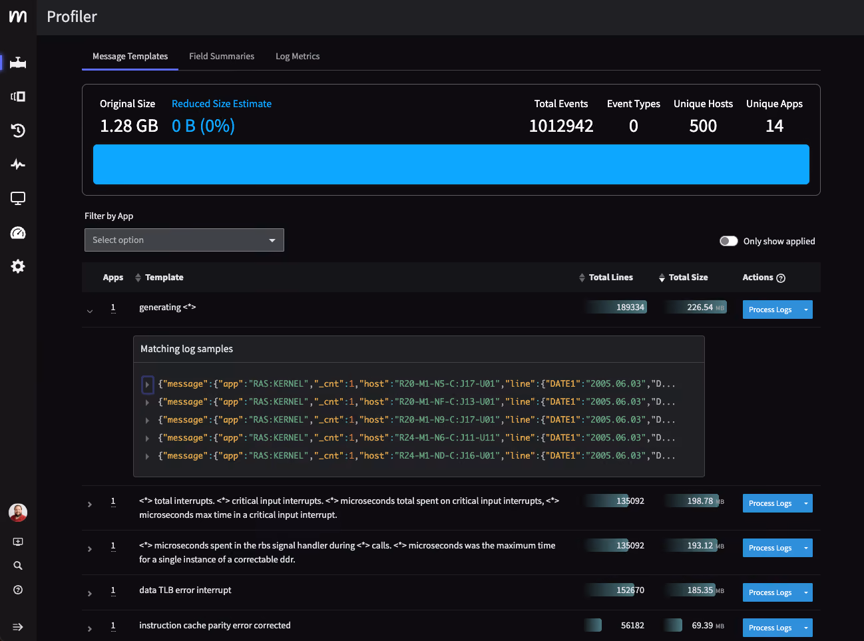Click the blue size estimate bar

pos(451,164)
